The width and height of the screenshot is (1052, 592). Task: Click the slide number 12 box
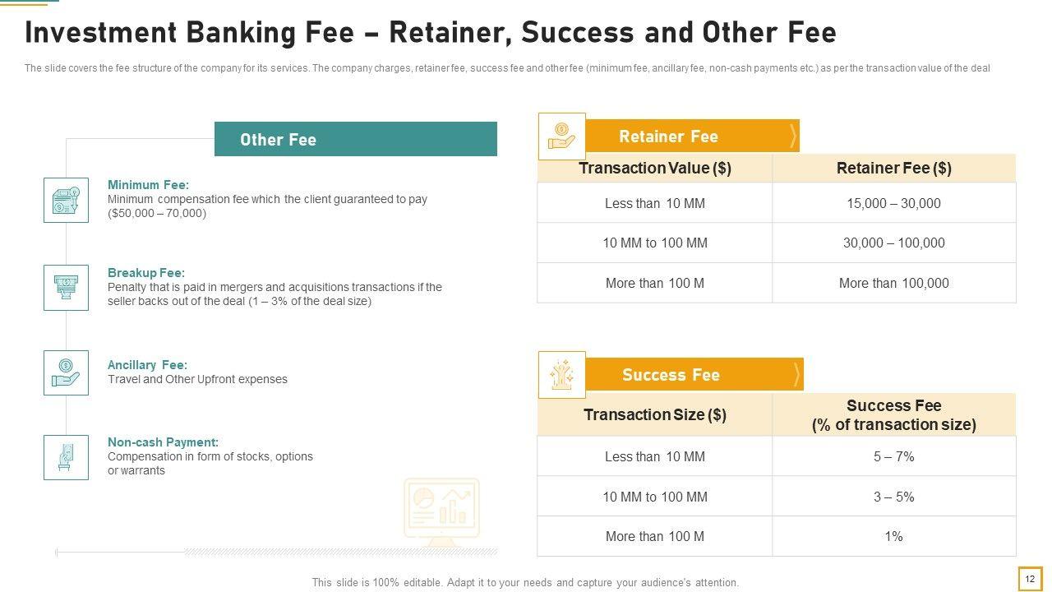tap(1030, 579)
